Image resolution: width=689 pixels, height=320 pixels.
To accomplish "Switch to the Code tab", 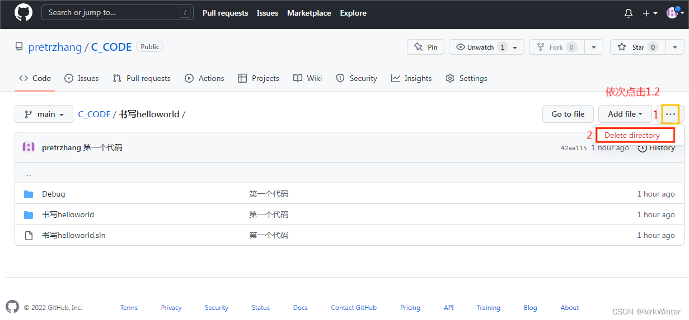I will (35, 78).
